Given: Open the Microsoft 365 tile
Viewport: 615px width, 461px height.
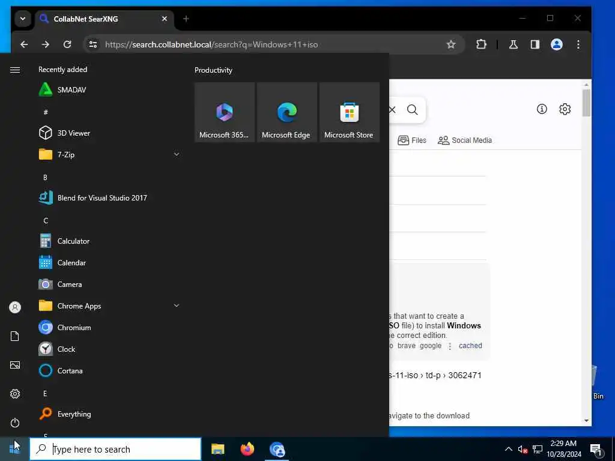Looking at the screenshot, I should point(225,112).
